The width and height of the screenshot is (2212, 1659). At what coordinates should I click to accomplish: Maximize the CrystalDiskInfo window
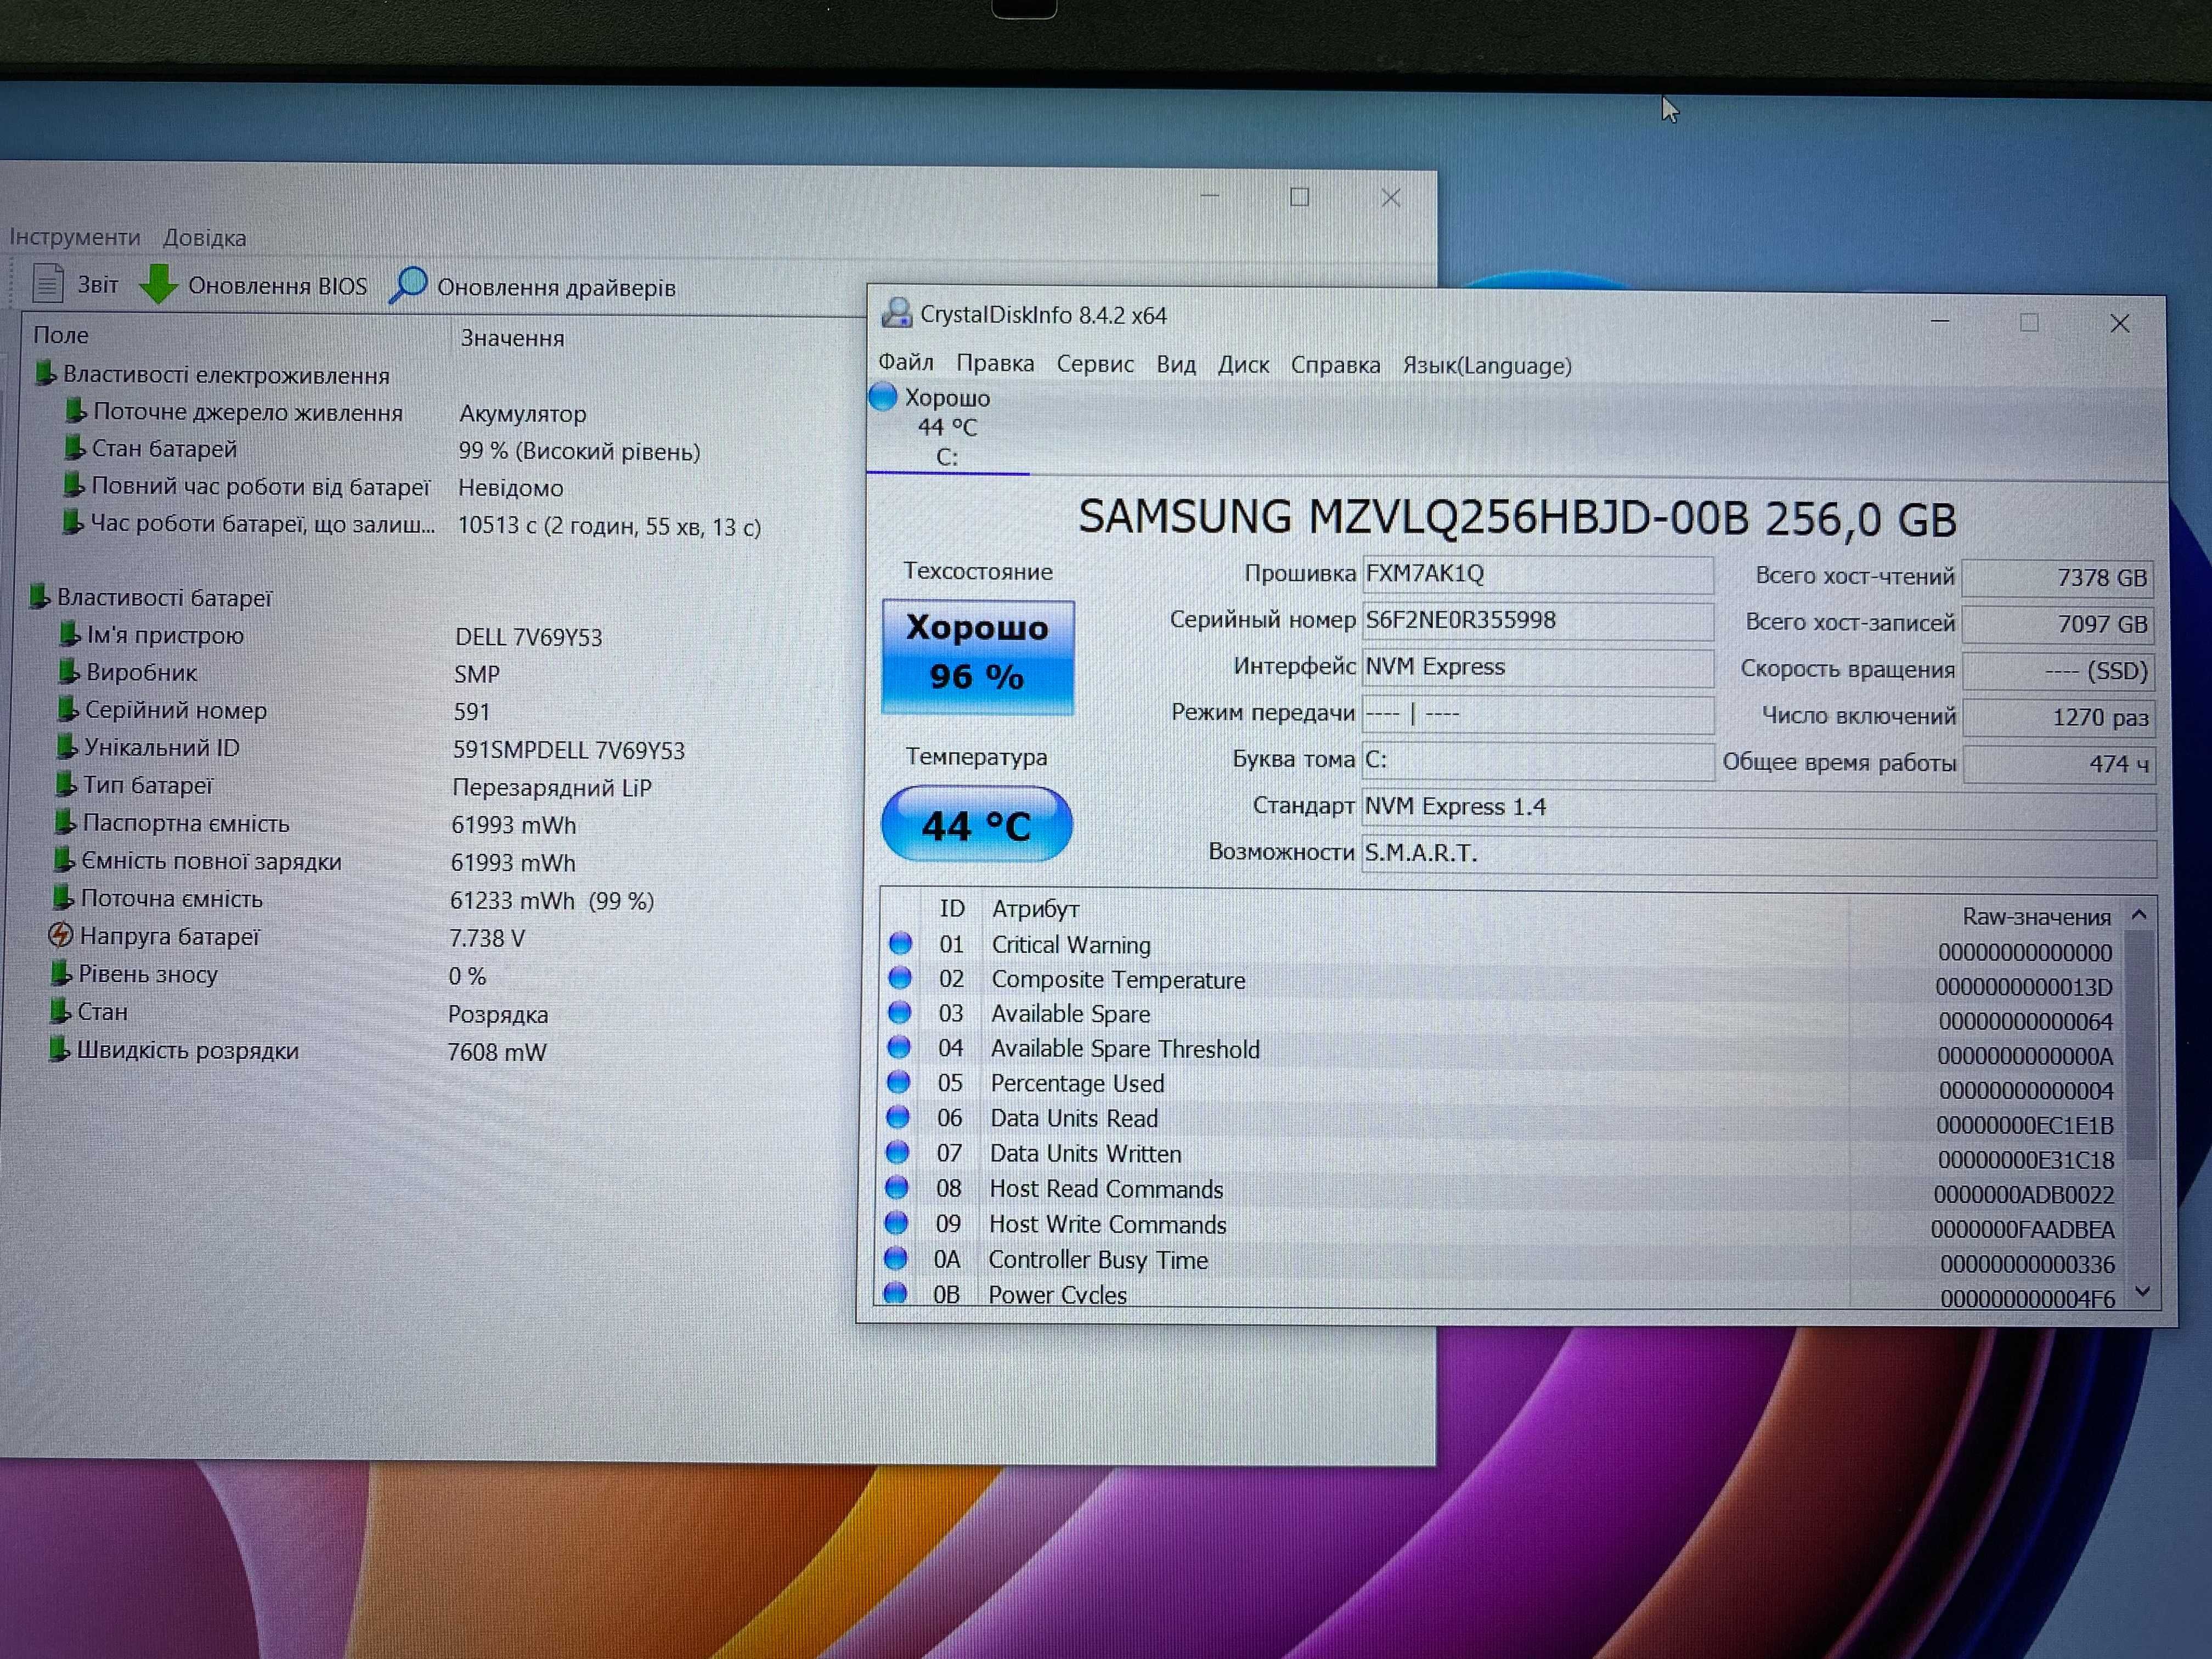pos(2029,322)
